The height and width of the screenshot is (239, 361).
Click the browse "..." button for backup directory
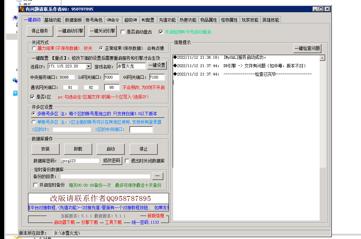coord(157,176)
